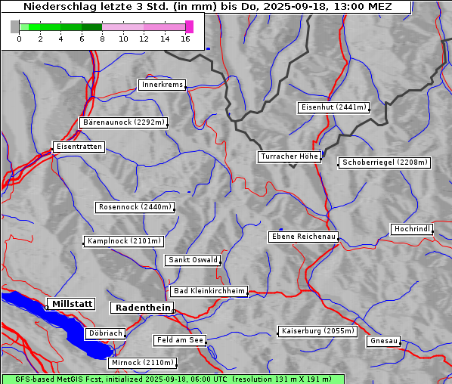Click the Rosennock (2440m) peak label
The image size is (452, 384).
tap(135, 207)
